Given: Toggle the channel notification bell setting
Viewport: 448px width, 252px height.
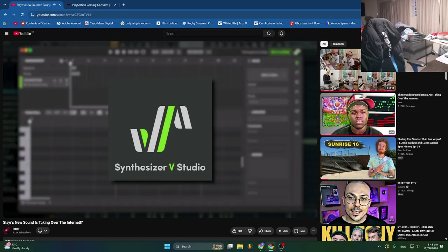Looking at the screenshot, I should [x=43, y=231].
